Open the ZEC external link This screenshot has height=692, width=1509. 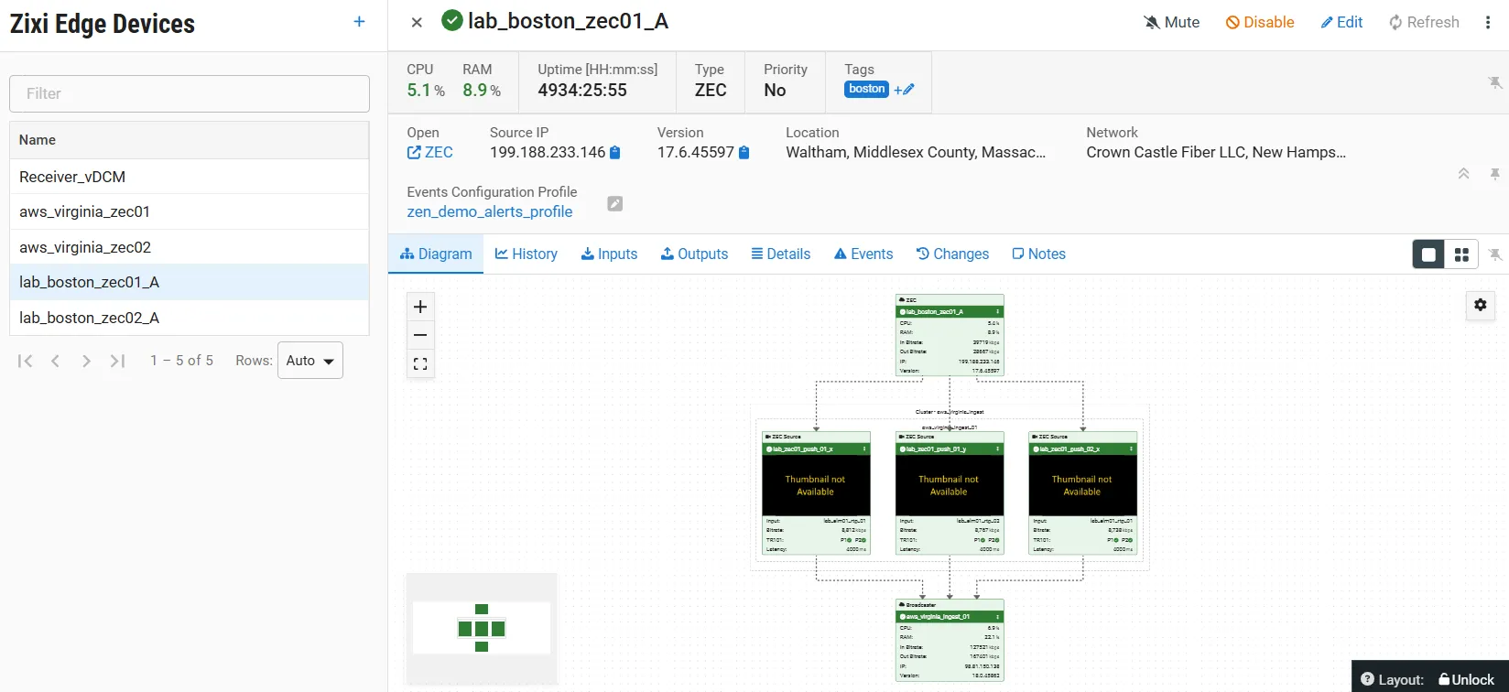[x=429, y=152]
